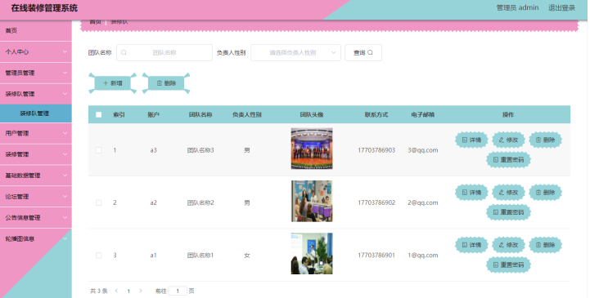
Task: Select the highlighted 装修队管理 submenu item
Action: pyautogui.click(x=36, y=113)
